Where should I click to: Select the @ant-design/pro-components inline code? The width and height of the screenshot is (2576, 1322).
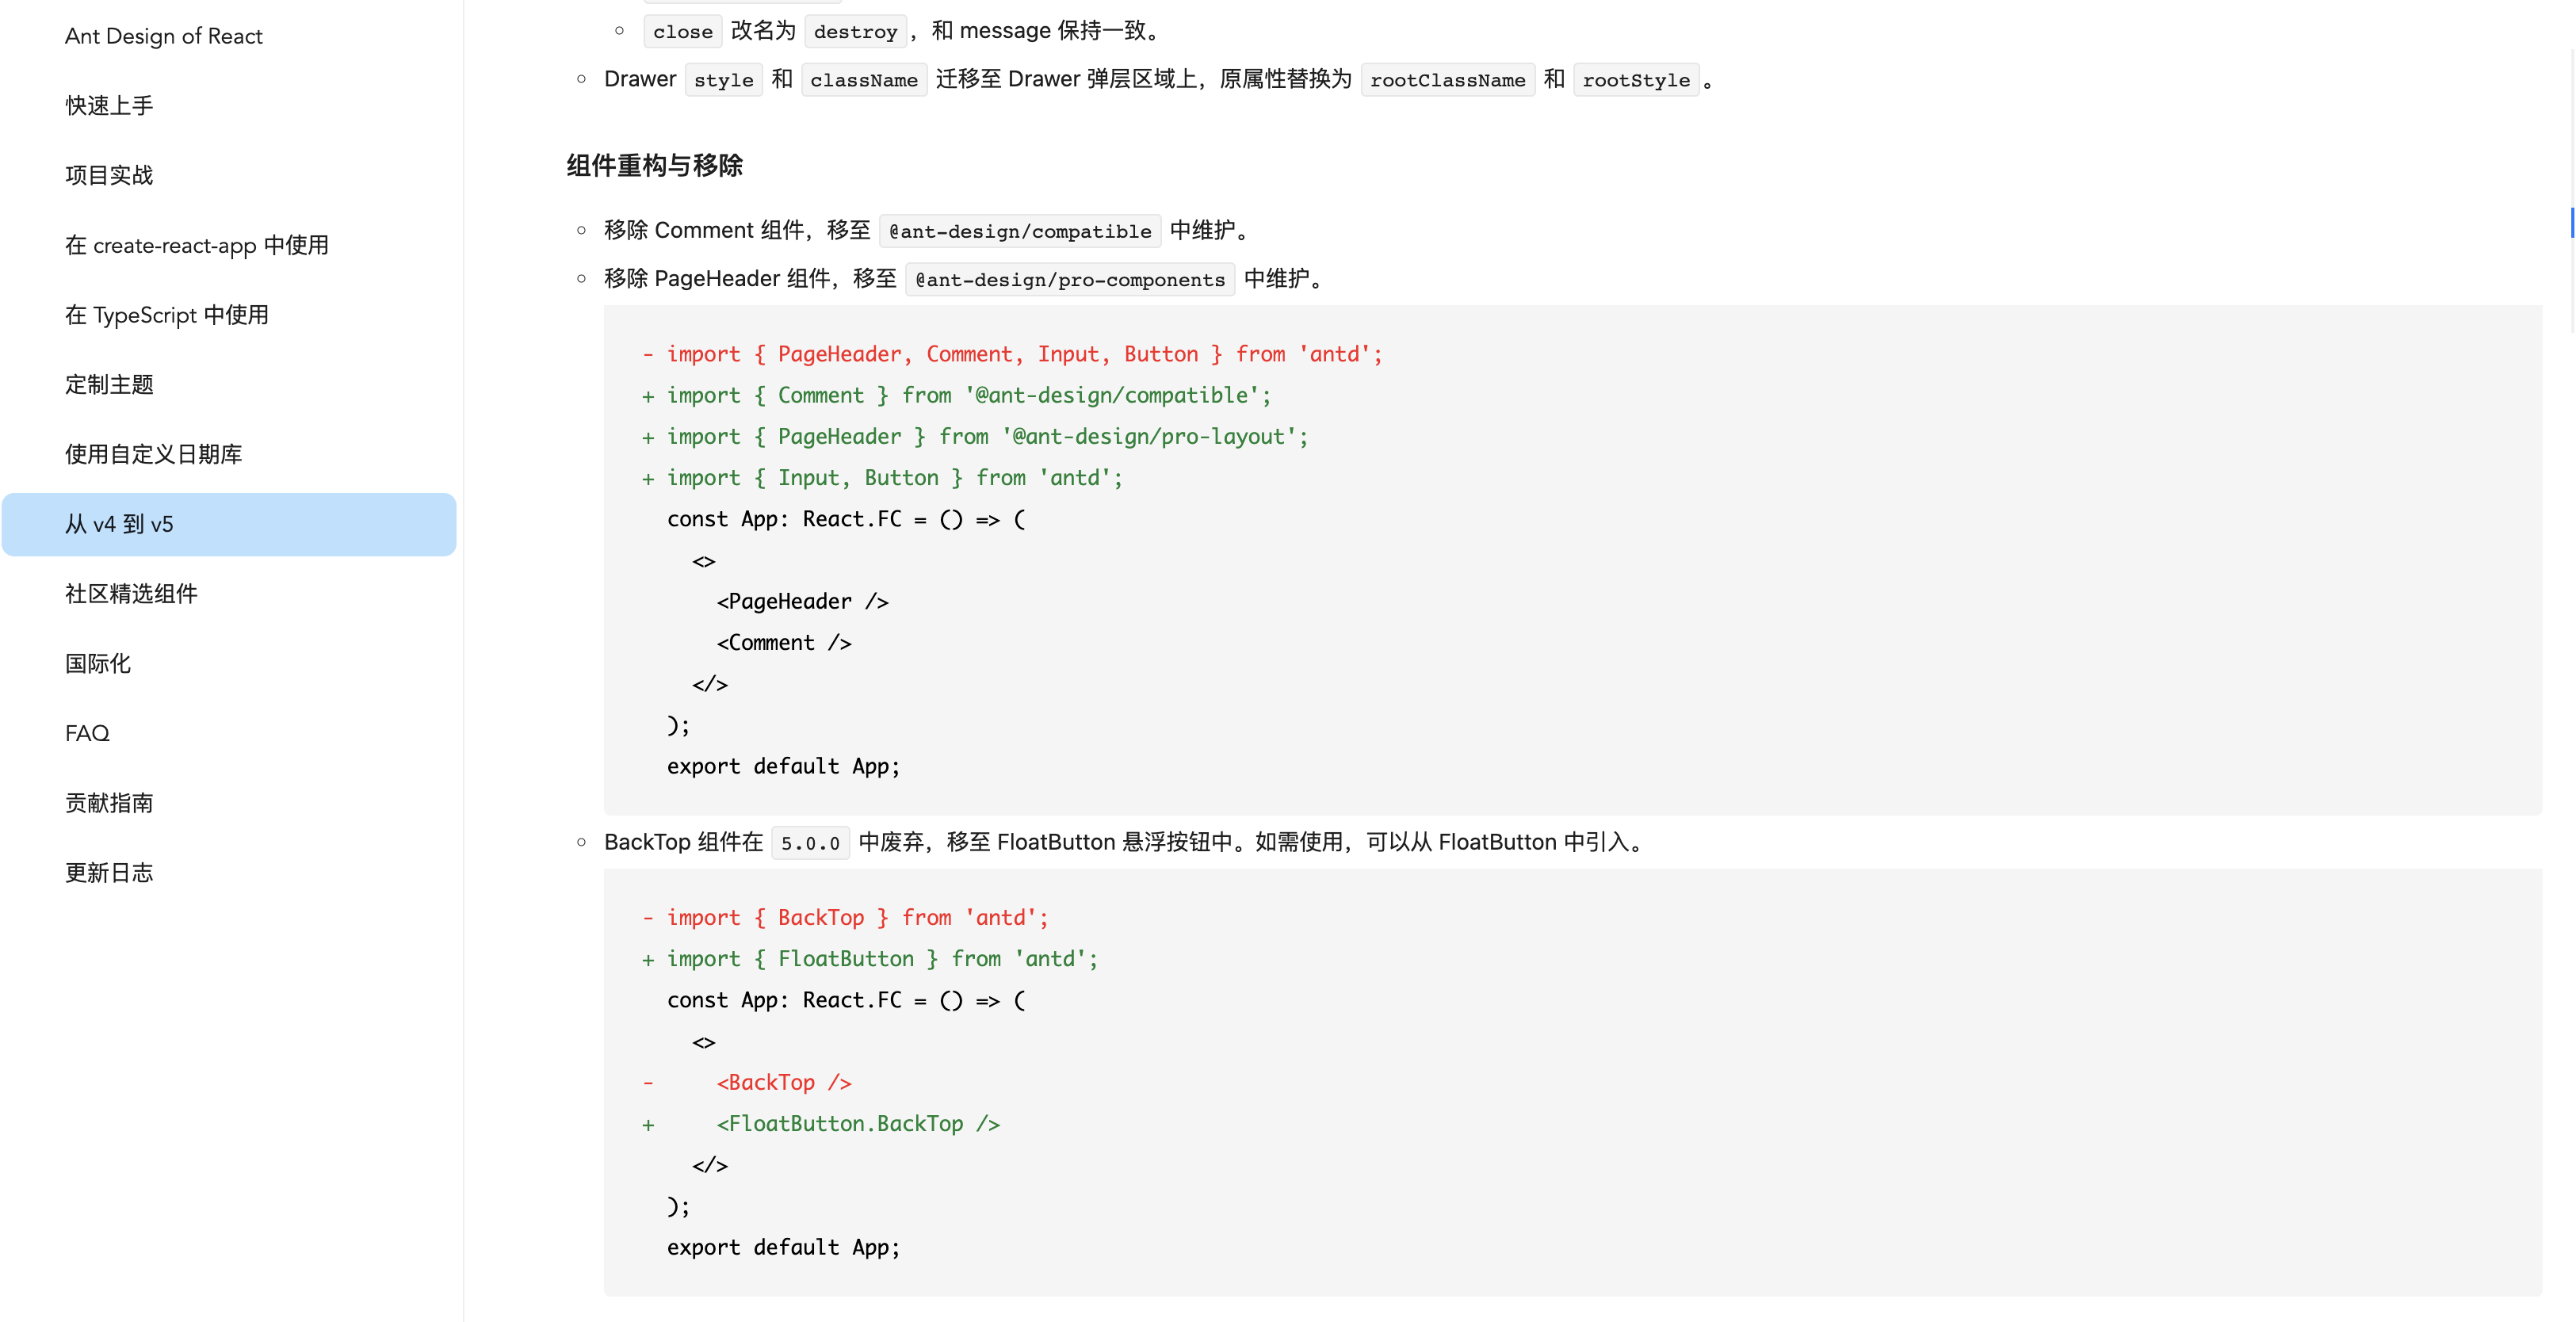click(x=1069, y=279)
